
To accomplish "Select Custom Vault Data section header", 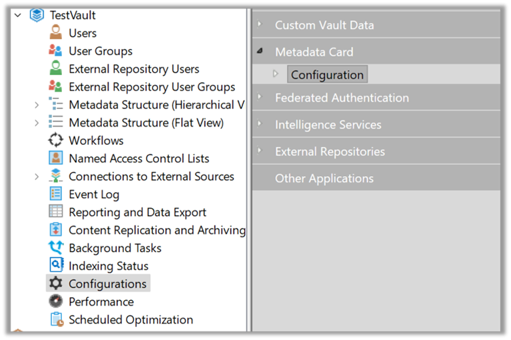I will [376, 25].
